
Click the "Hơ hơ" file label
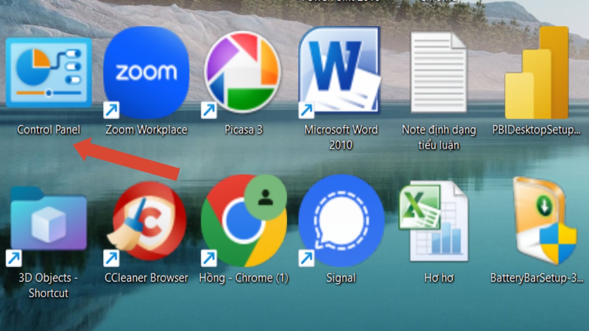(439, 278)
